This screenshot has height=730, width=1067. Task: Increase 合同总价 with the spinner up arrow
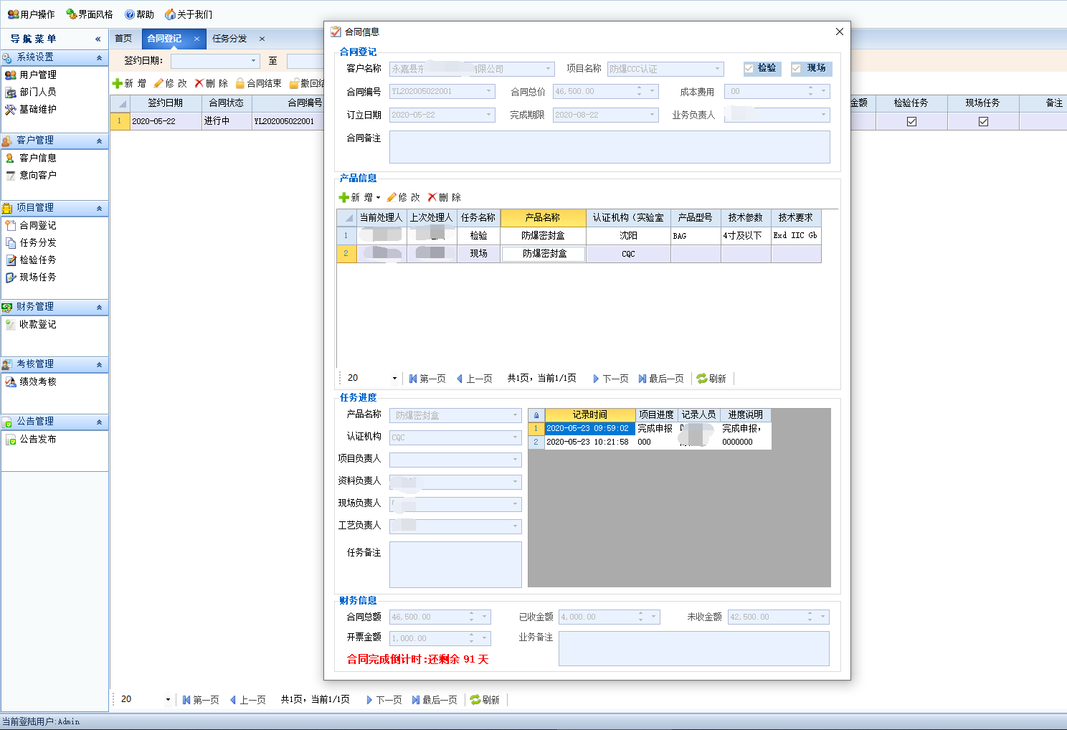pyautogui.click(x=639, y=88)
